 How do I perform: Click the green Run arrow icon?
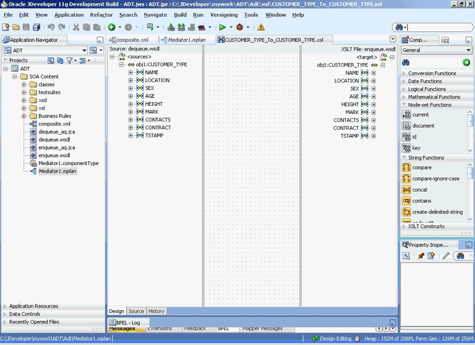[x=222, y=27]
